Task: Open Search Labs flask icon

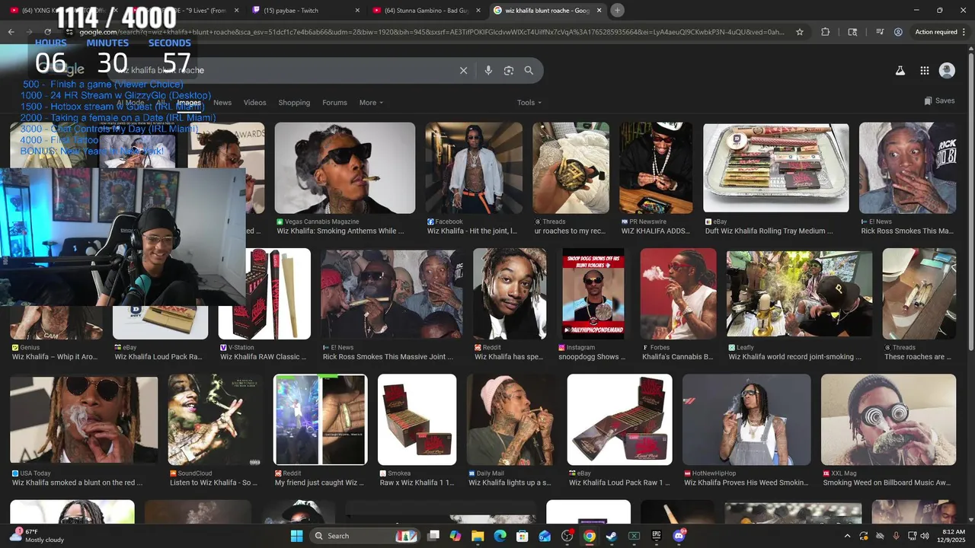Action: pos(900,70)
